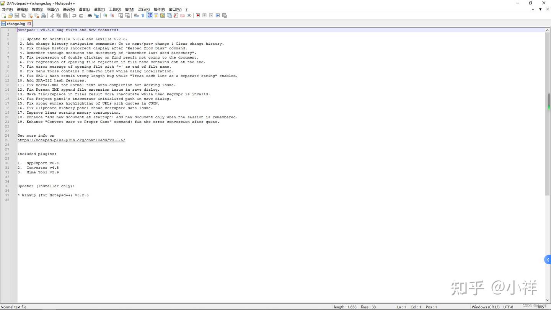Click the Zoom In toolbar icon

click(x=105, y=16)
